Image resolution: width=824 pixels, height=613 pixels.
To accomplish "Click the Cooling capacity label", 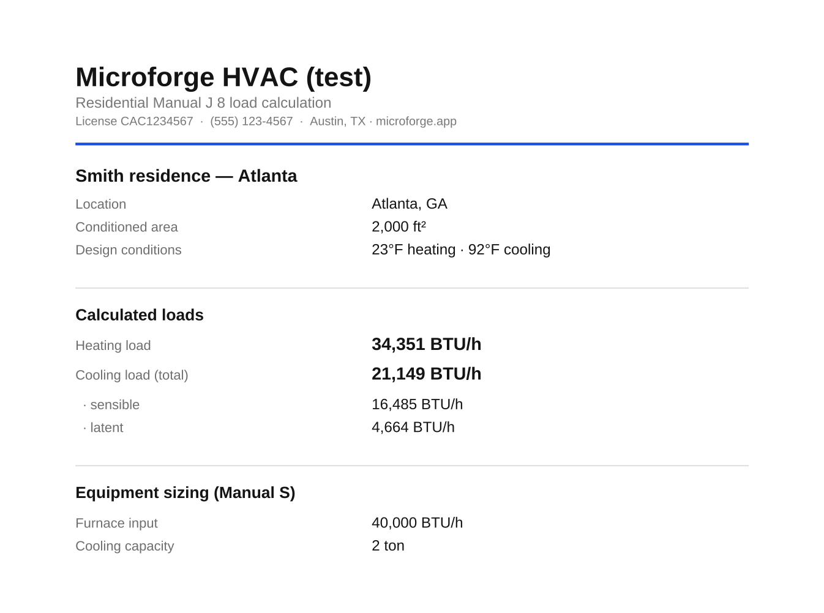I will [x=125, y=546].
